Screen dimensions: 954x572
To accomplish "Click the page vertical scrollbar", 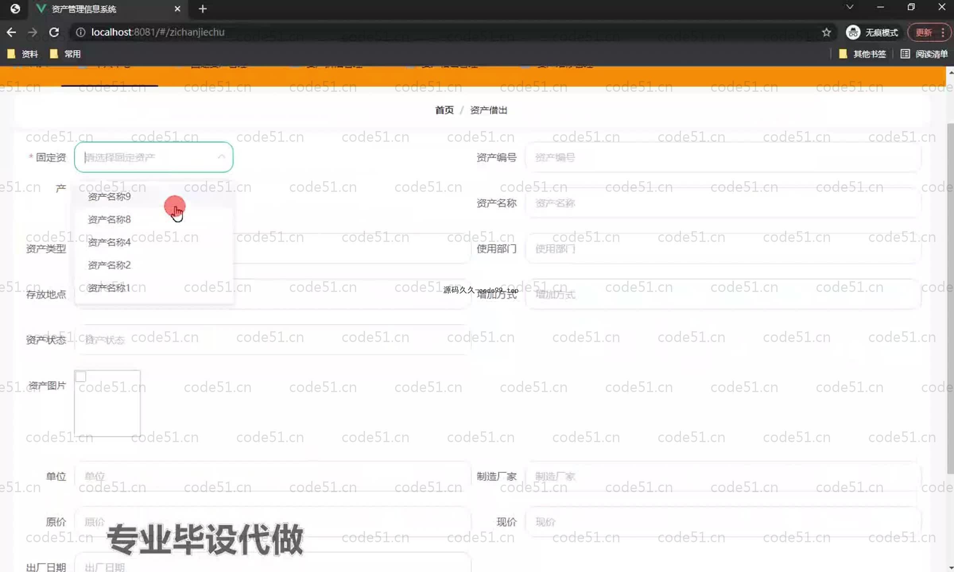I will click(x=950, y=298).
